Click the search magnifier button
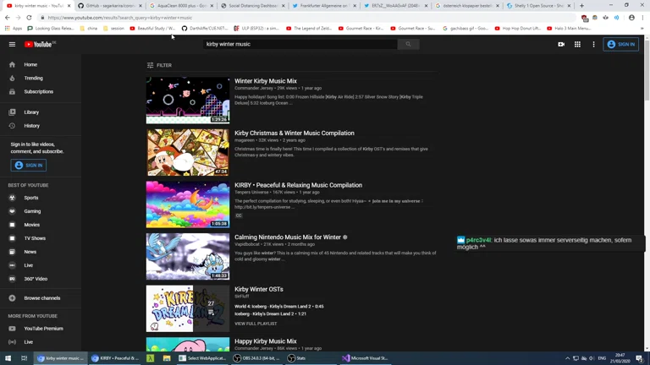Viewport: 650px width, 365px height. pos(408,44)
